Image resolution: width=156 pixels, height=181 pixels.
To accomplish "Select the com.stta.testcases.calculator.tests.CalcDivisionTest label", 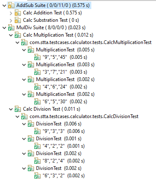I will [x=84, y=116].
